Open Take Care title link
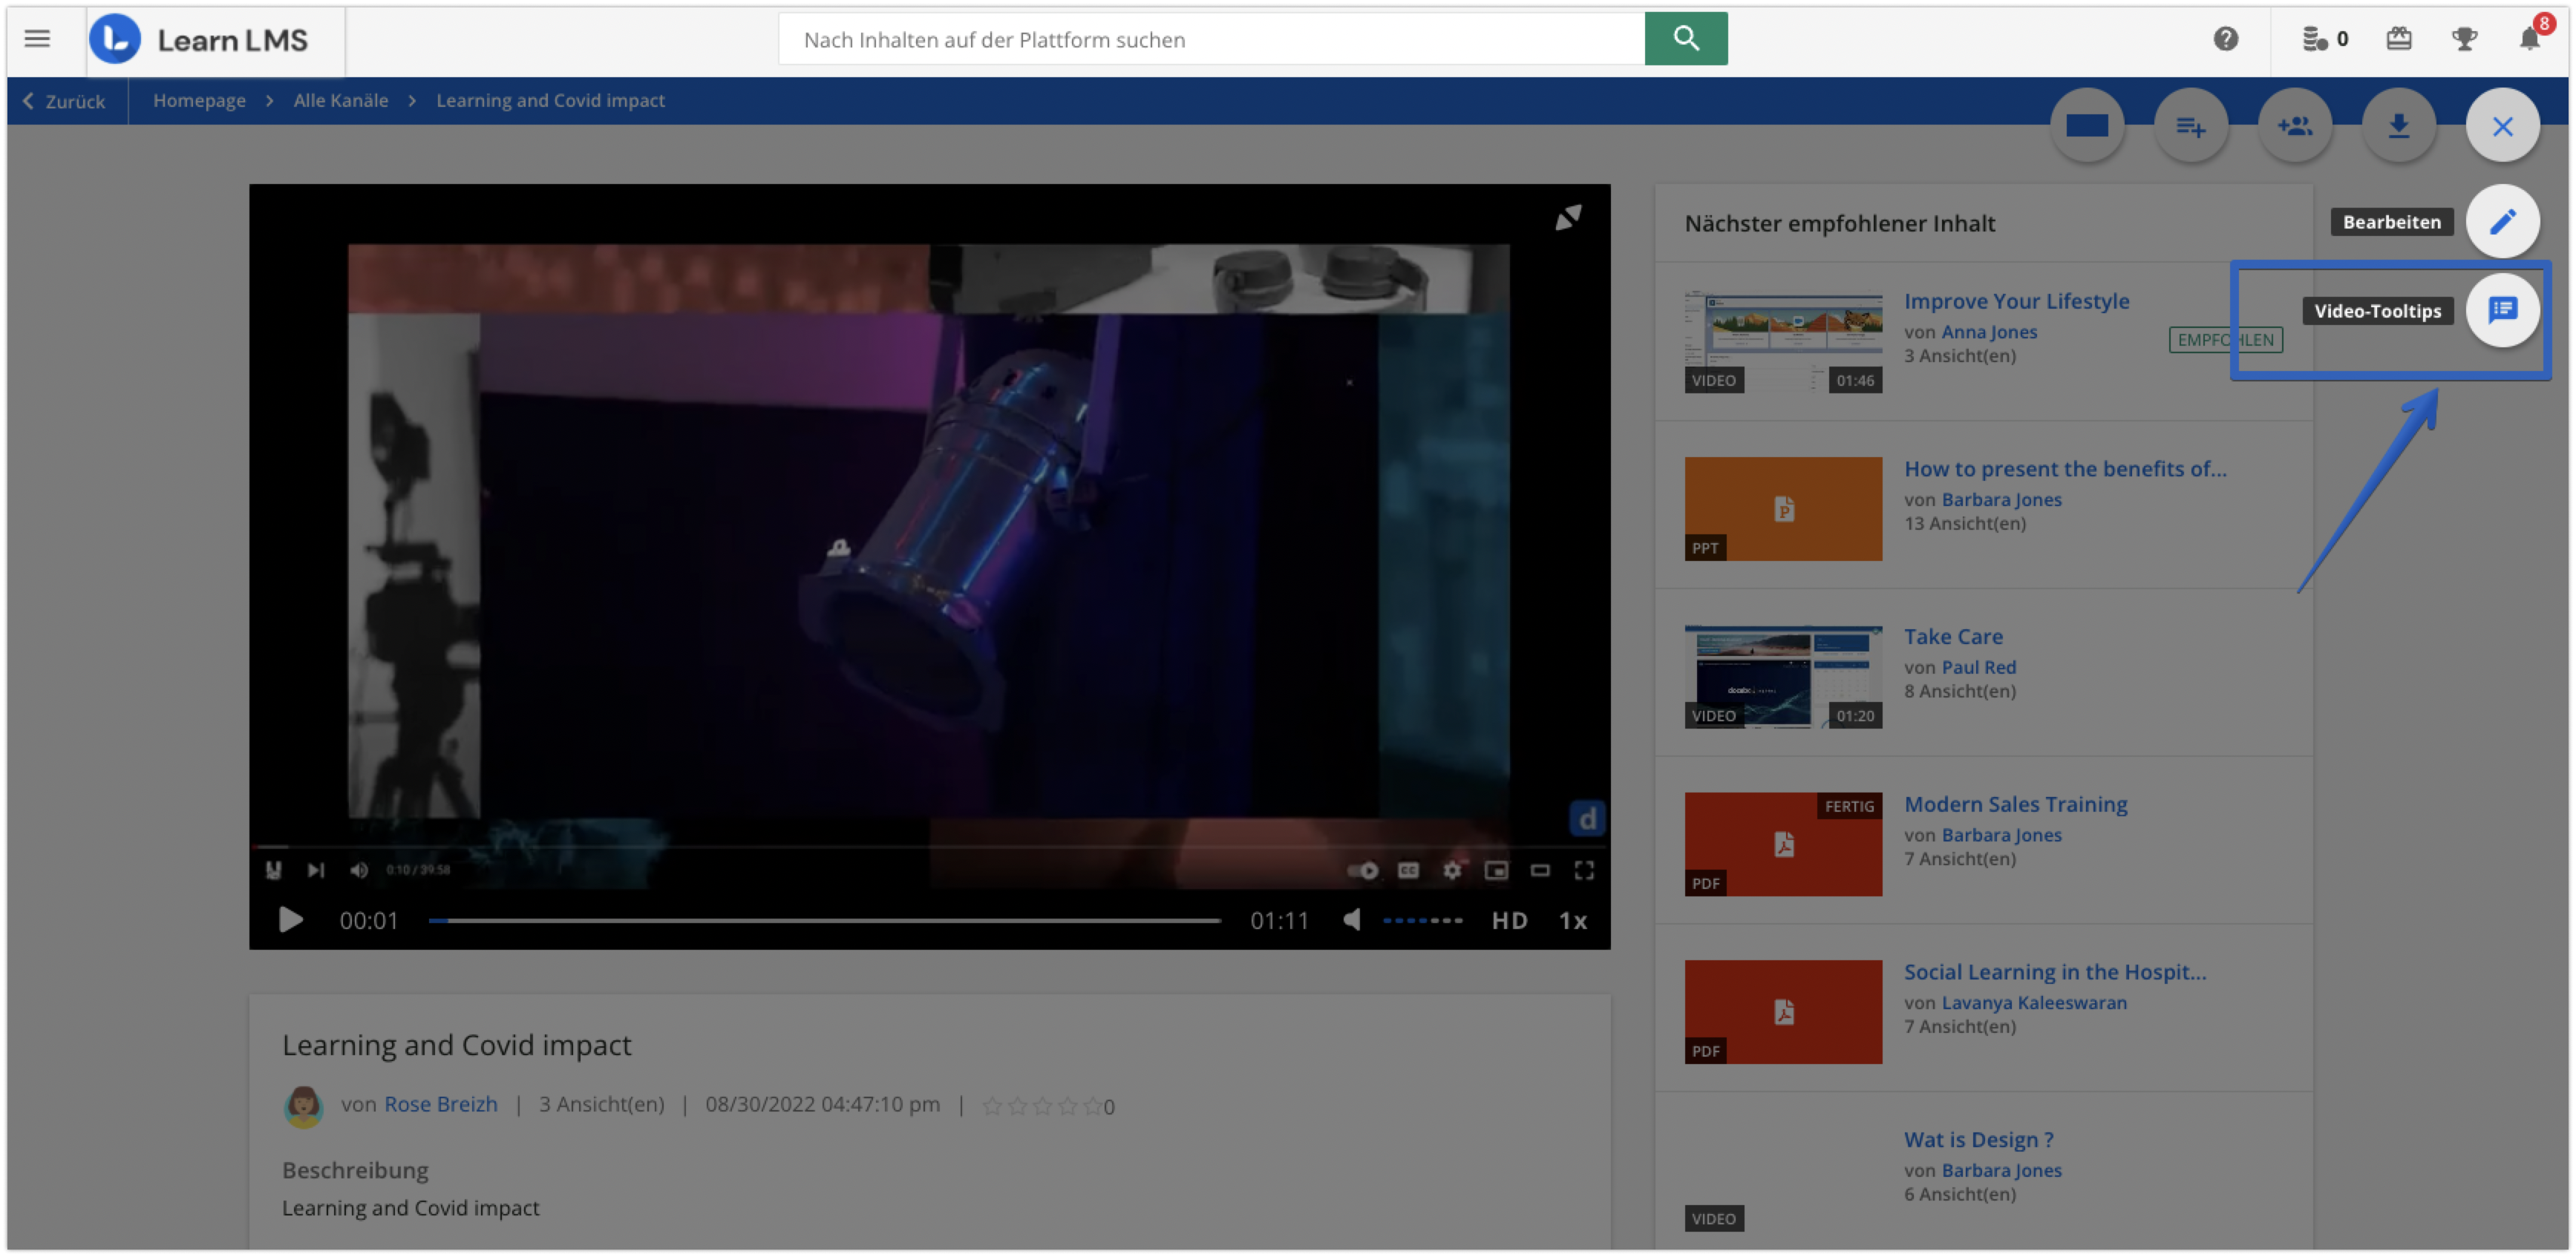2576x1257 pixels. [x=1953, y=637]
